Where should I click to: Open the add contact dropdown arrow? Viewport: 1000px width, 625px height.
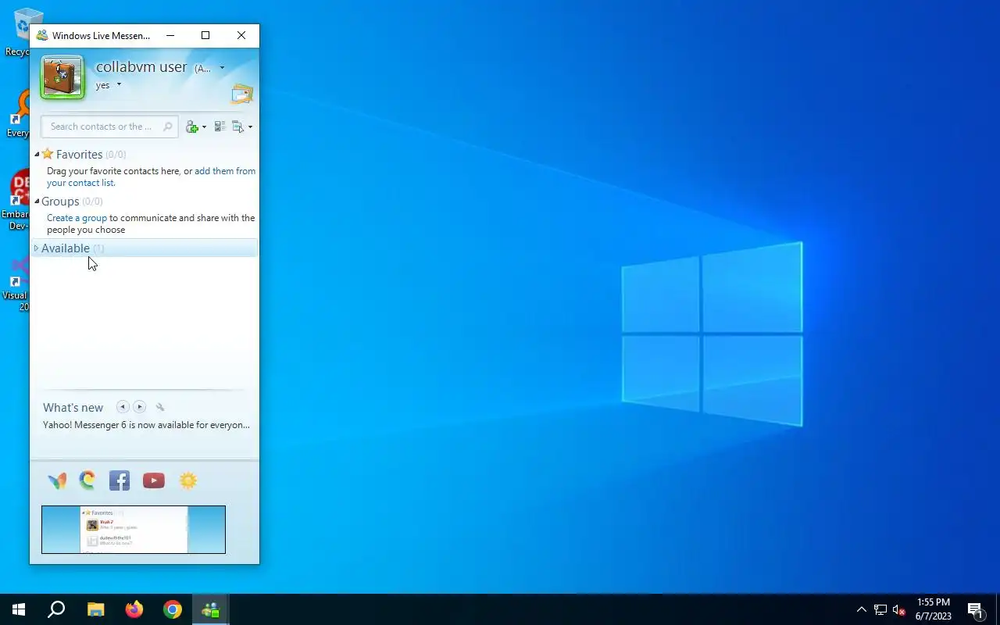[205, 127]
